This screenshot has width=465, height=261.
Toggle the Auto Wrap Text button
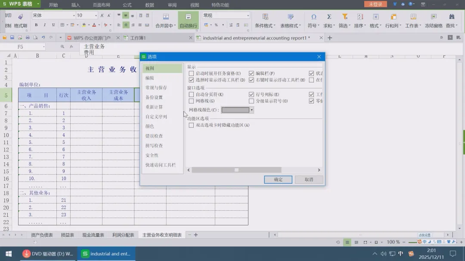188,20
